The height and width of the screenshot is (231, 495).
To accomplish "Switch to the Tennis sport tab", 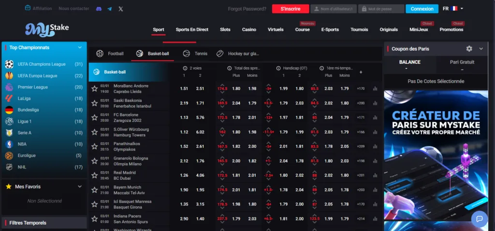I will (195, 54).
